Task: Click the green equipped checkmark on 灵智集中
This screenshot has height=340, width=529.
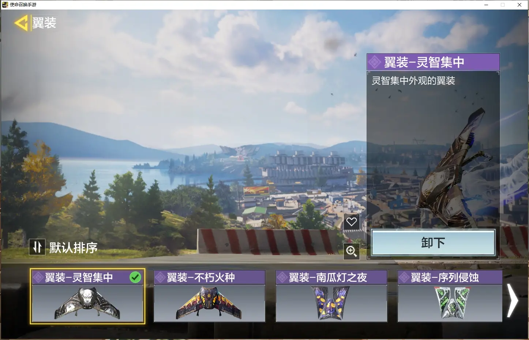Action: coord(135,277)
